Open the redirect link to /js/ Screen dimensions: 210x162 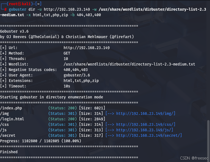coord(145,130)
